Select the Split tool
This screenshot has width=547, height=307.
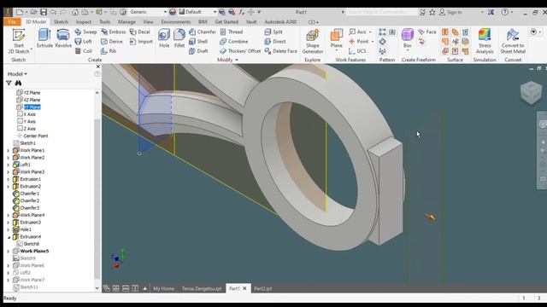[x=273, y=32]
